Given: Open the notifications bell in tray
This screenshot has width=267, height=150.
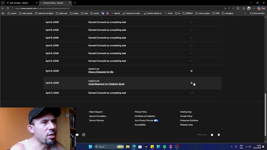Looking at the screenshot, I should (263, 147).
